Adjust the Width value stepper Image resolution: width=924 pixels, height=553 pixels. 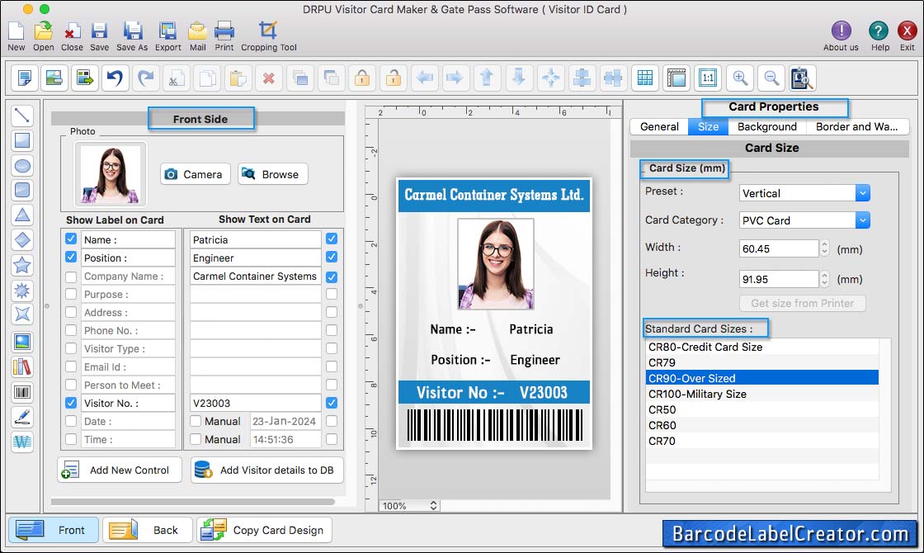(824, 248)
